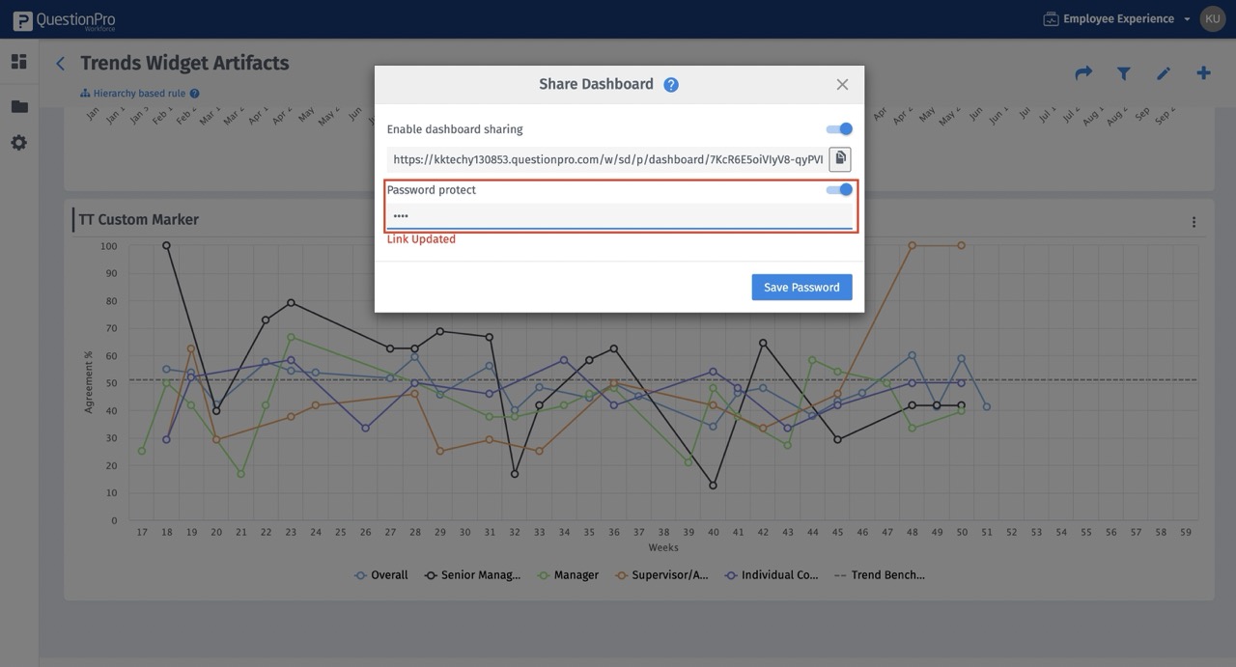Open the dashboards grid sidebar icon
1236x667 pixels.
pos(19,62)
